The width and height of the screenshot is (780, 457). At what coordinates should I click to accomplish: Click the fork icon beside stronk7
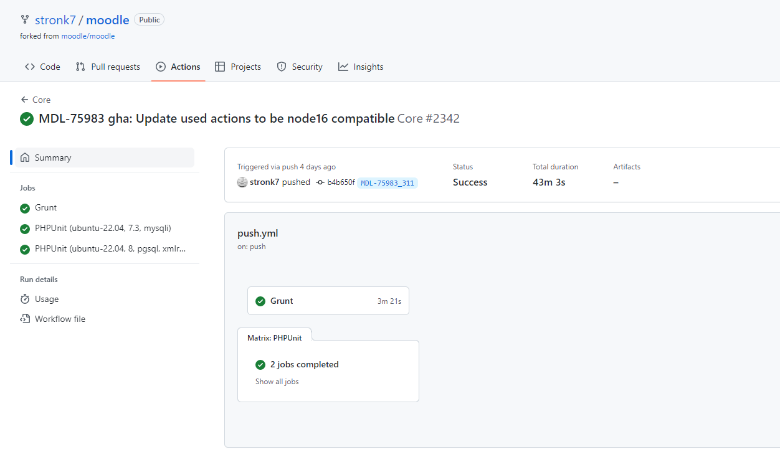tap(25, 20)
